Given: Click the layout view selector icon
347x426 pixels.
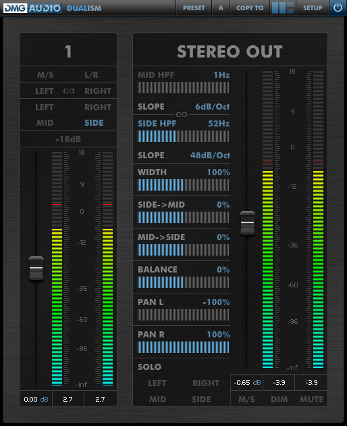Looking at the screenshot, I should [283, 8].
